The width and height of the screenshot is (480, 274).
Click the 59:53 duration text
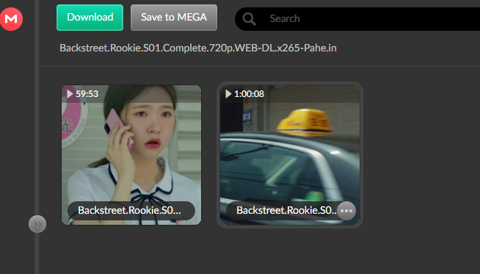87,94
